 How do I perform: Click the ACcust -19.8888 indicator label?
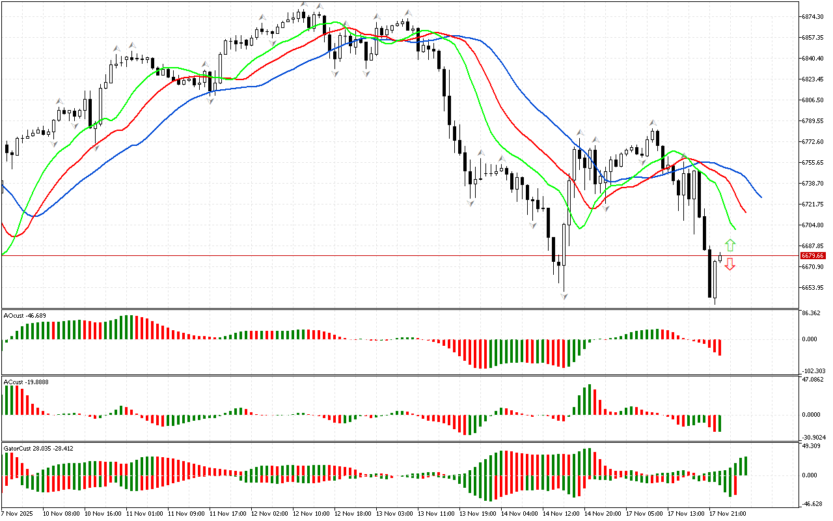(25, 382)
